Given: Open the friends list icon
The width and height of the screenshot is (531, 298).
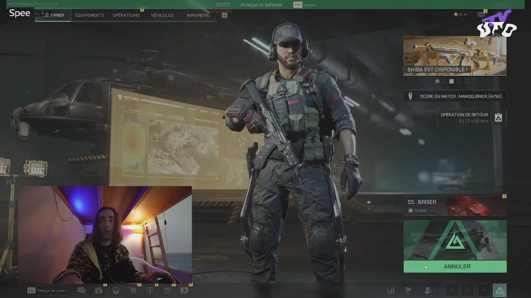Looking at the screenshot, I should click(429, 291).
